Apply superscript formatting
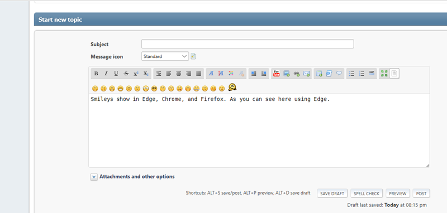This screenshot has width=447, height=213. click(136, 74)
